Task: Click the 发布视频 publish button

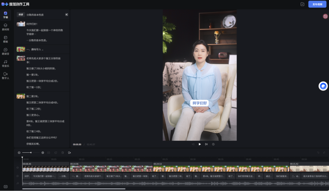Action: click(x=317, y=4)
